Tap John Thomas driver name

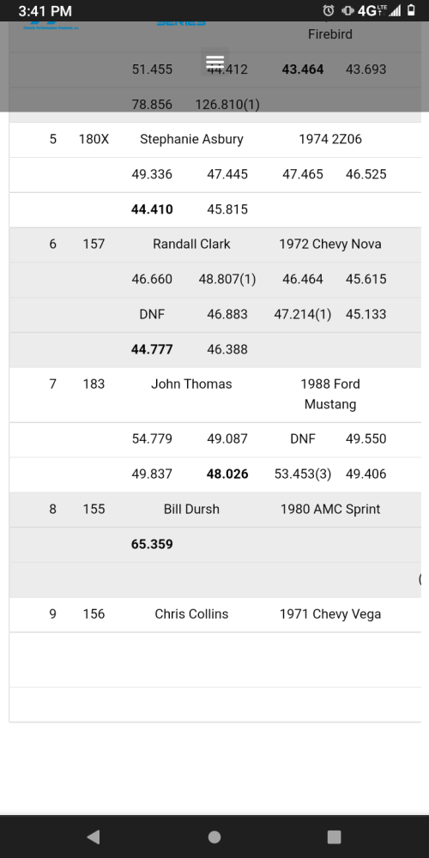(191, 384)
